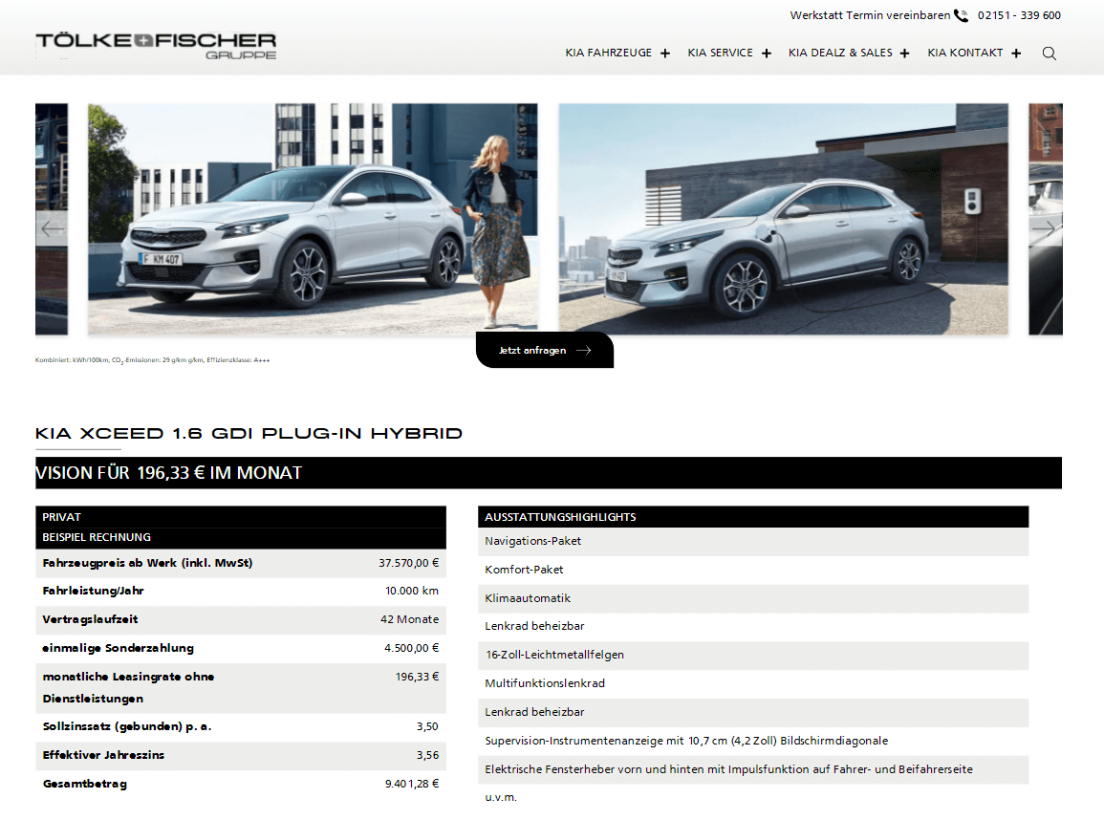Open the XCeed photo with the walking woman
This screenshot has width=1104, height=820.
click(313, 219)
